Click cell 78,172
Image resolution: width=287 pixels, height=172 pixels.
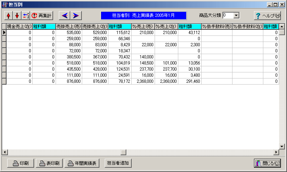[x=120, y=81]
